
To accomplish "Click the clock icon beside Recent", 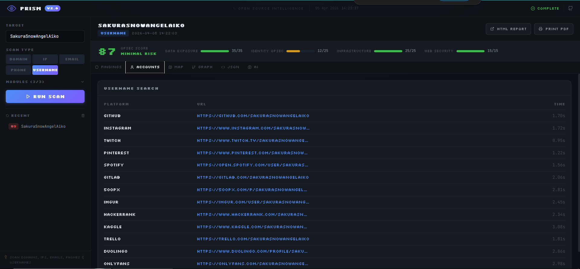I will pos(8,116).
